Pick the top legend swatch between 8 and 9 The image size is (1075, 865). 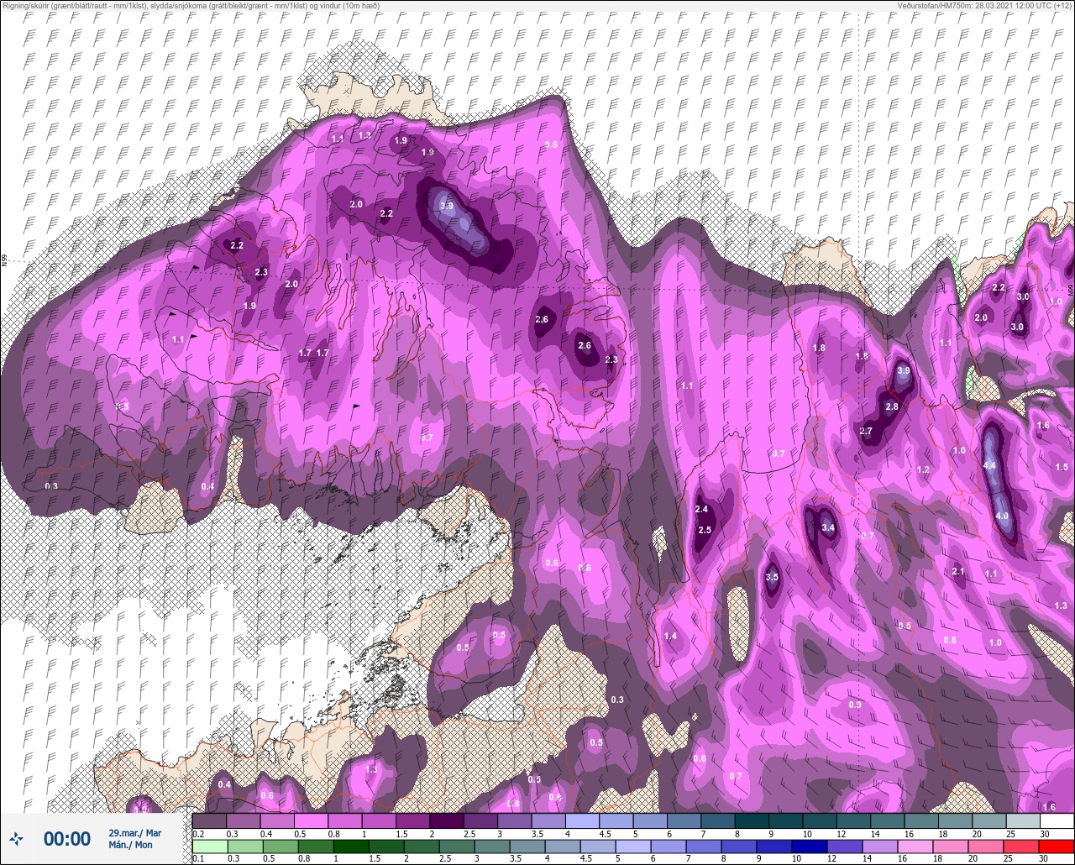pos(752,820)
